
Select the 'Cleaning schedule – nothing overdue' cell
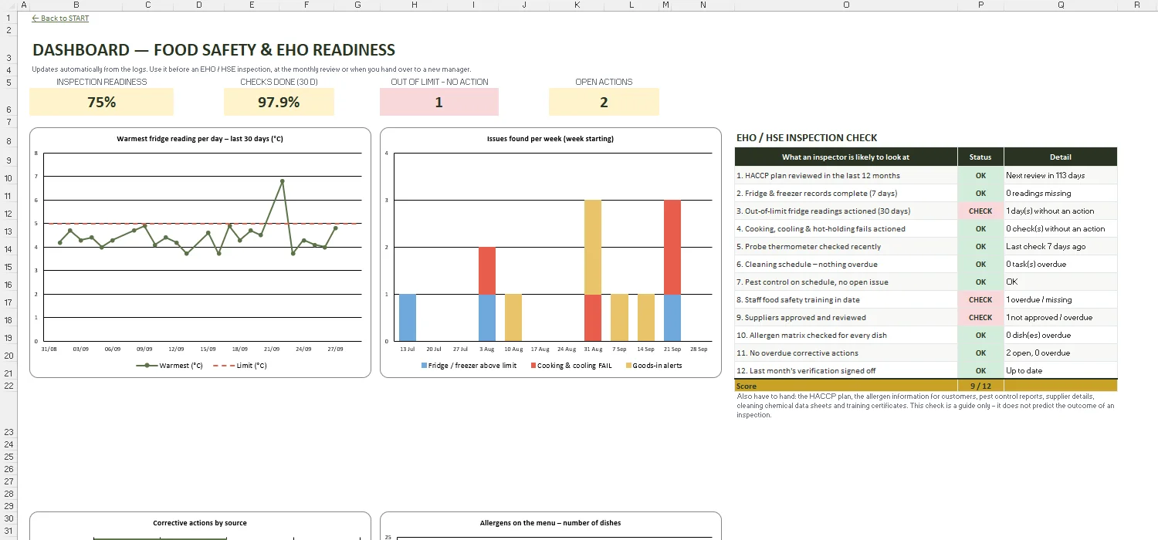click(x=846, y=265)
